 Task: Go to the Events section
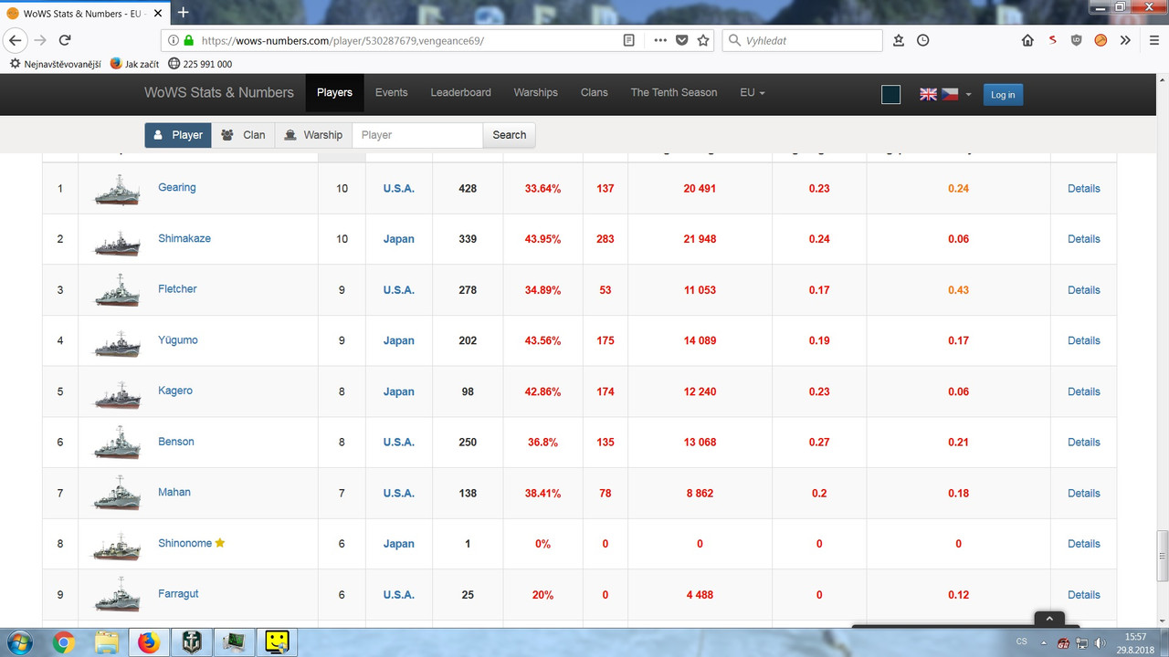[391, 92]
